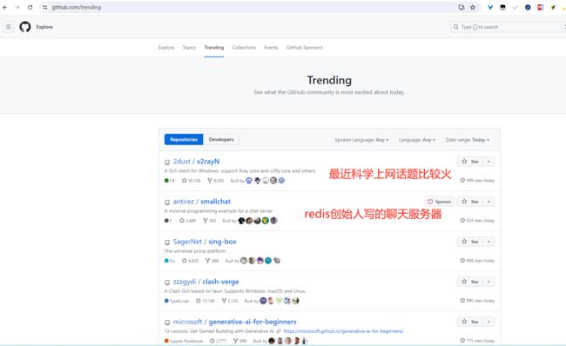The image size is (566, 346).
Task: Expand star list dropdown for sing-box
Action: coord(489,242)
